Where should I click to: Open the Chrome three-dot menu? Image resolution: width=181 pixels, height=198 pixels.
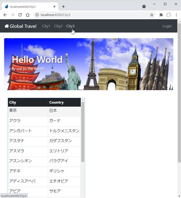pos(176,15)
